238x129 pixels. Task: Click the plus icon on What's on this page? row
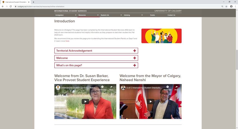click(134, 65)
